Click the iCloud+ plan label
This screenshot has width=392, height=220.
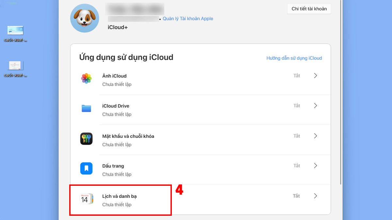(x=118, y=27)
